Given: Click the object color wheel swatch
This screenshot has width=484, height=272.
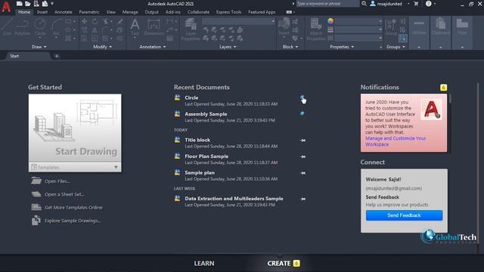Looking at the screenshot, I should 330,21.
